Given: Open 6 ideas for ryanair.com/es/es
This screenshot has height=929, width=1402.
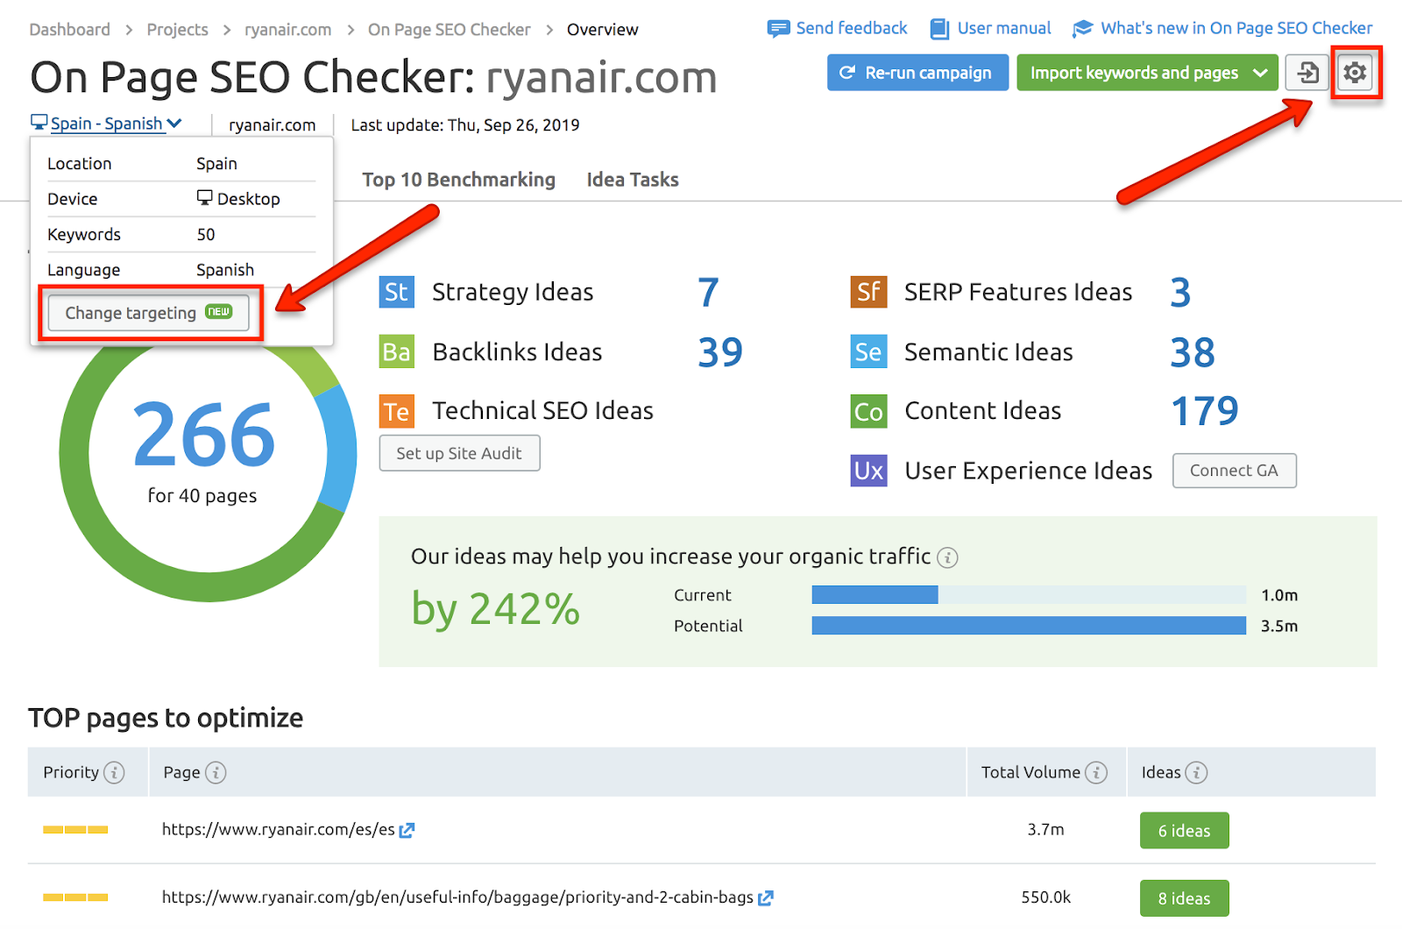Looking at the screenshot, I should [x=1184, y=831].
